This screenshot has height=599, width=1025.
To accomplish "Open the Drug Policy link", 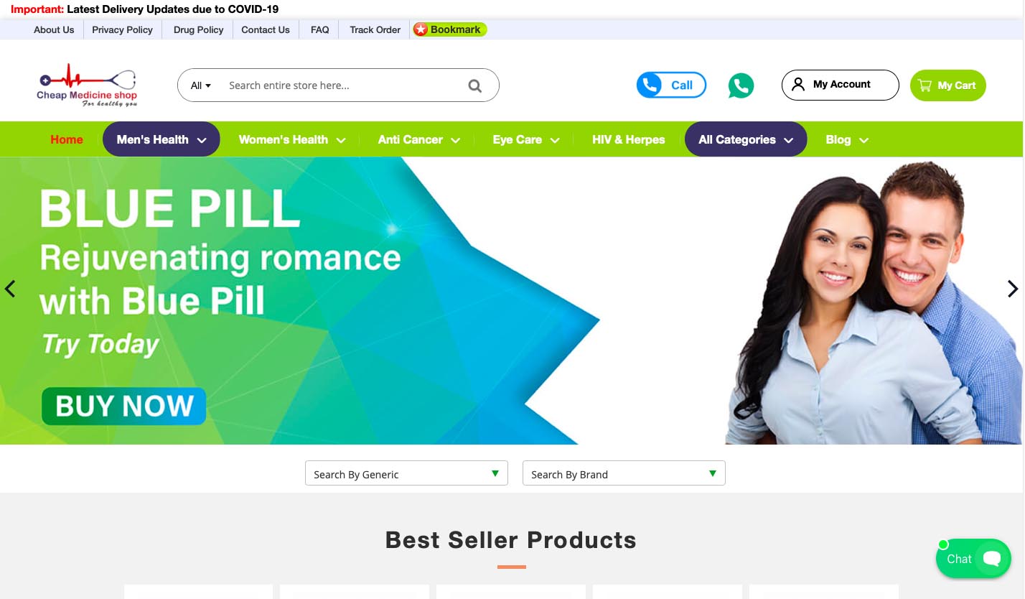I will (198, 29).
